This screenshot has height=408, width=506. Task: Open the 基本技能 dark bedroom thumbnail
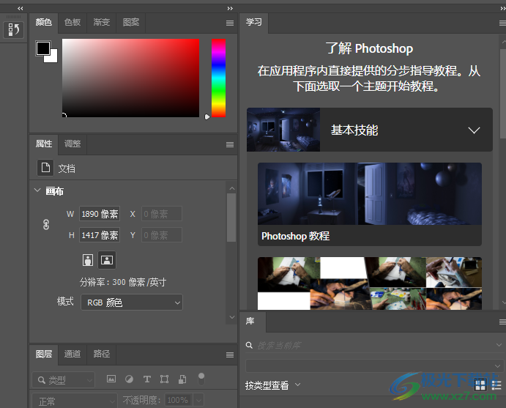283,130
